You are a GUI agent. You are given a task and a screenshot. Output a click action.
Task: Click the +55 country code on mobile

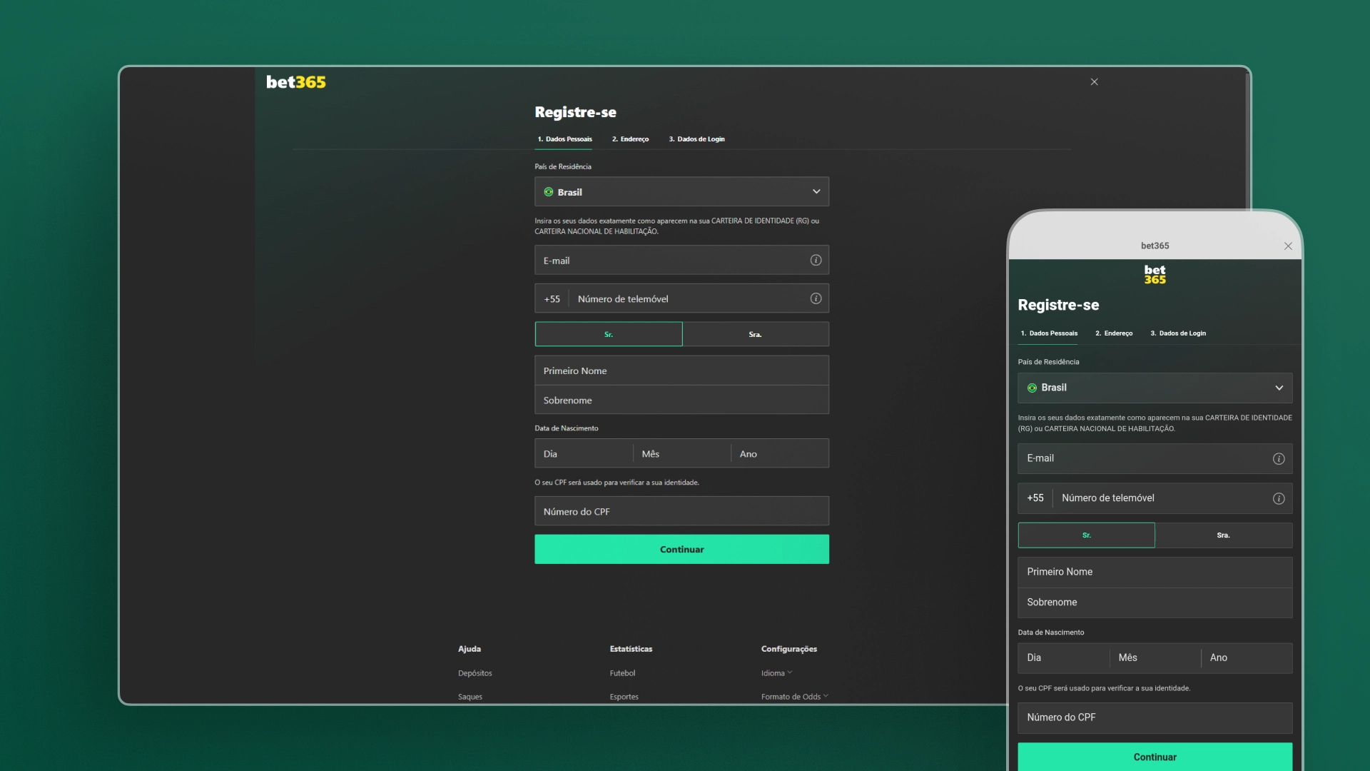[1035, 498]
